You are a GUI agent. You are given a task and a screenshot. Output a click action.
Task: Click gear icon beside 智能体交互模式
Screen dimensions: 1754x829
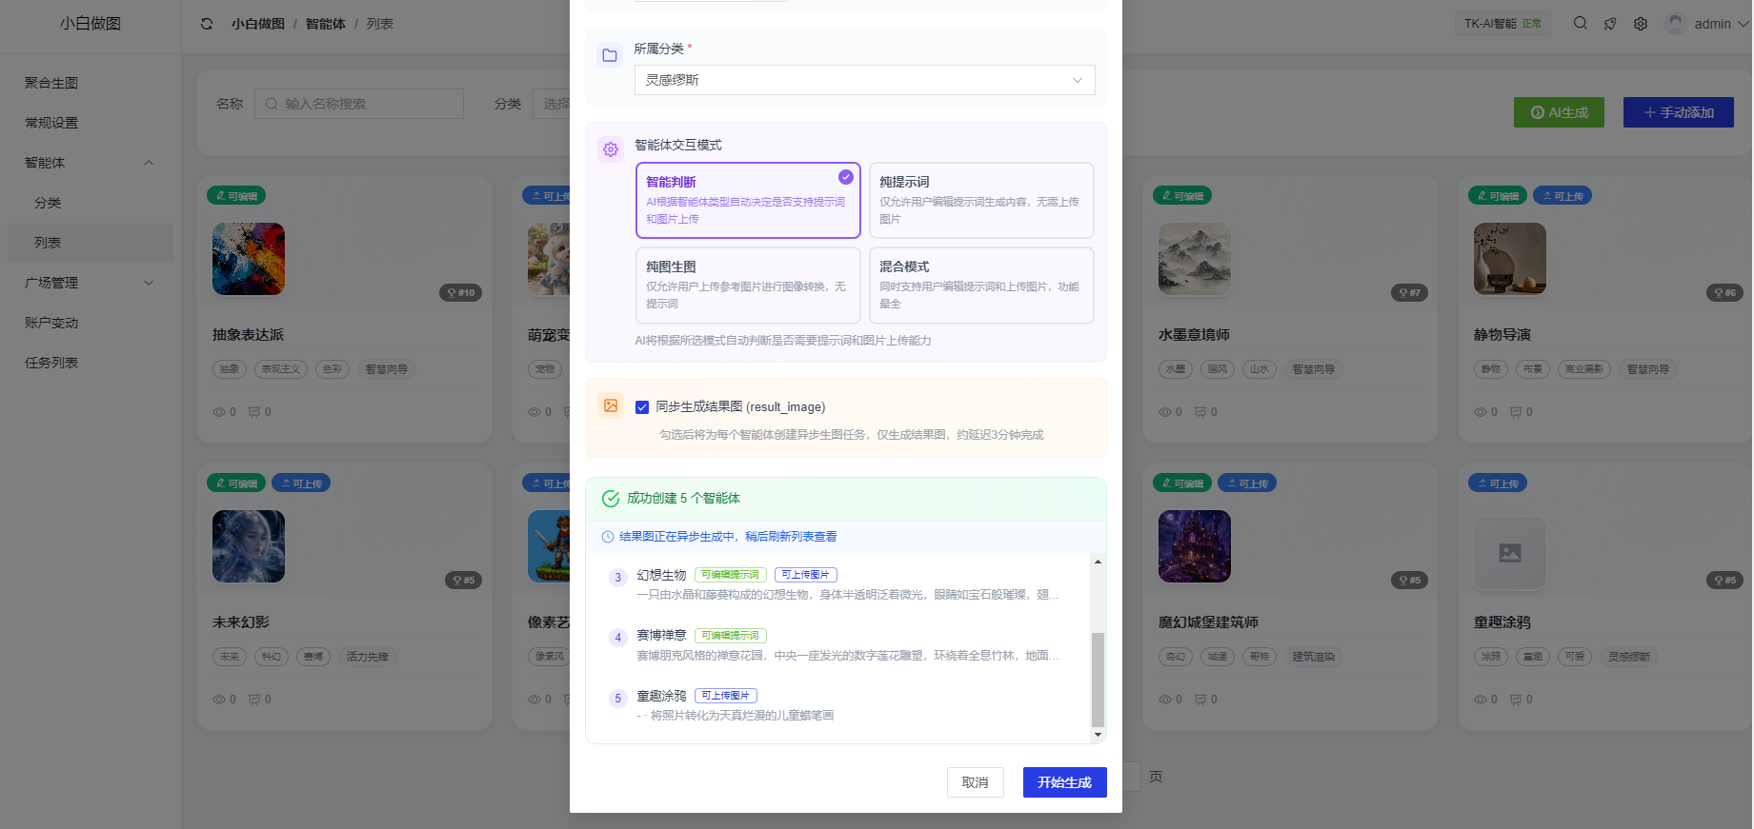611,149
